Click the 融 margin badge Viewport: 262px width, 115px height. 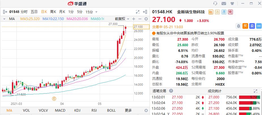pos(211,12)
